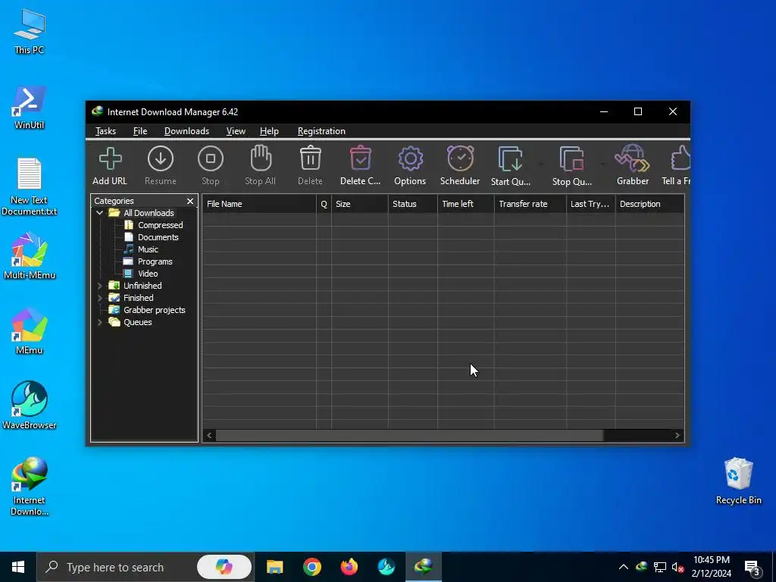The height and width of the screenshot is (582, 776).
Task: Click the Resume download icon
Action: (x=161, y=159)
